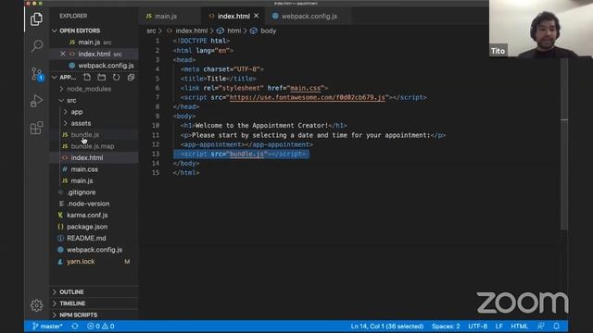Click Collapse Folders icon in explorer header

(131, 77)
